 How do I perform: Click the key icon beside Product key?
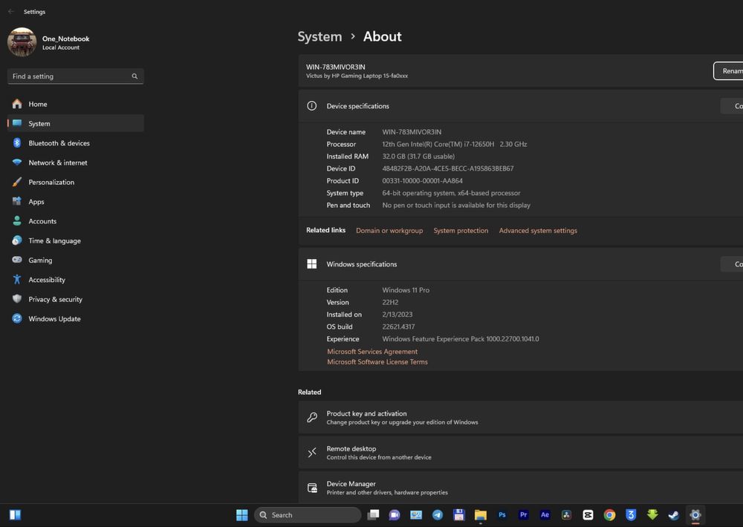312,417
